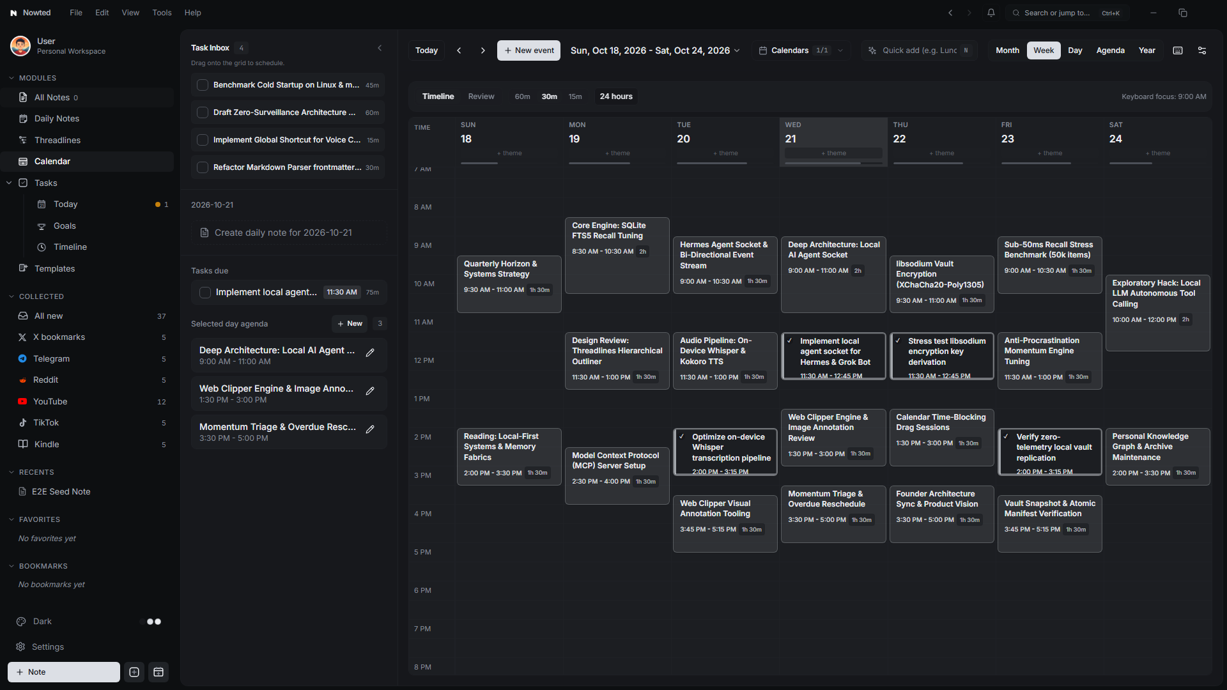
Task: Open the Tools menu
Action: tap(162, 13)
